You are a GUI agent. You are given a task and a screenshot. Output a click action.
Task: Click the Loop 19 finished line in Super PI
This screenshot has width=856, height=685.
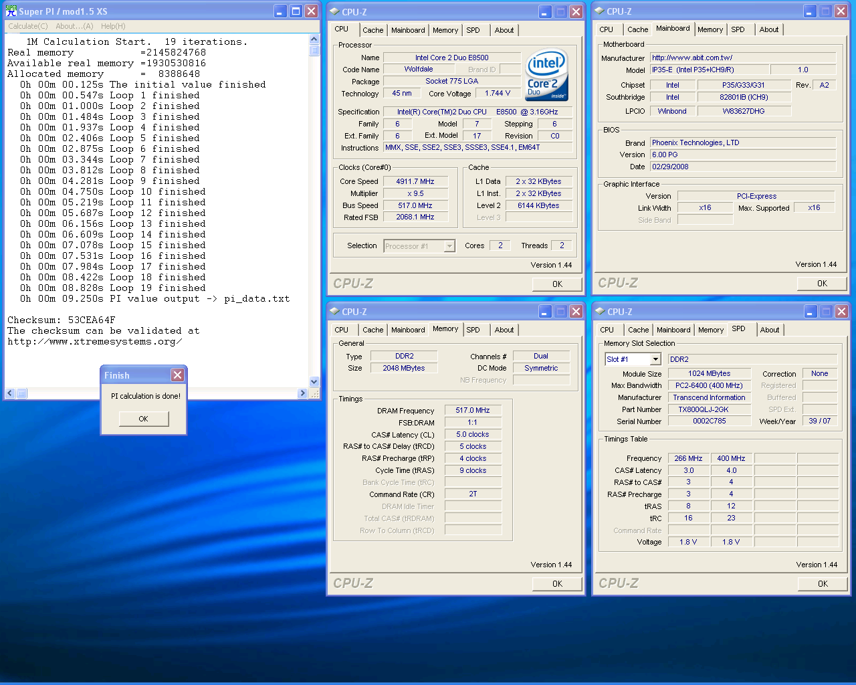[113, 288]
